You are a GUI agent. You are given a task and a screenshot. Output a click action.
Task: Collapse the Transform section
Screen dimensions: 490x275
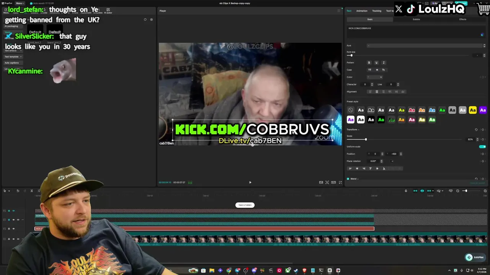[359, 129]
